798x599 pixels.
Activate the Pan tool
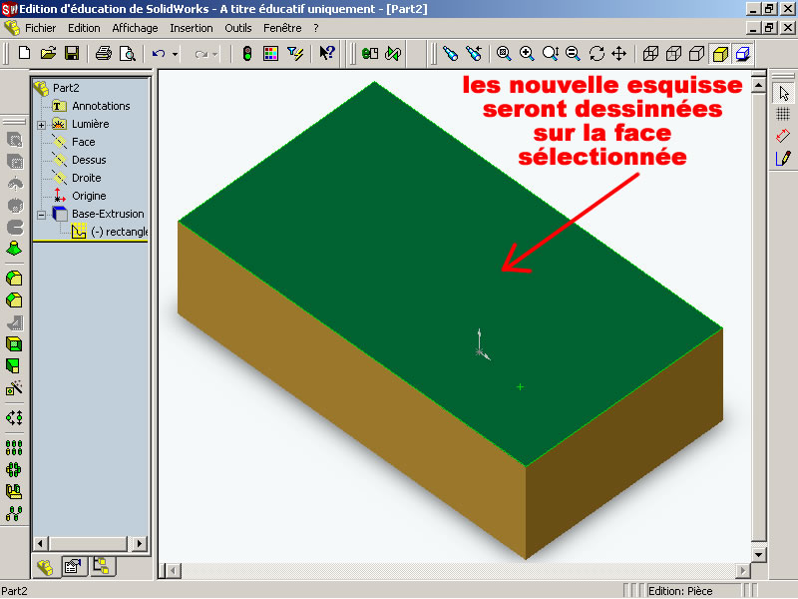tap(618, 53)
